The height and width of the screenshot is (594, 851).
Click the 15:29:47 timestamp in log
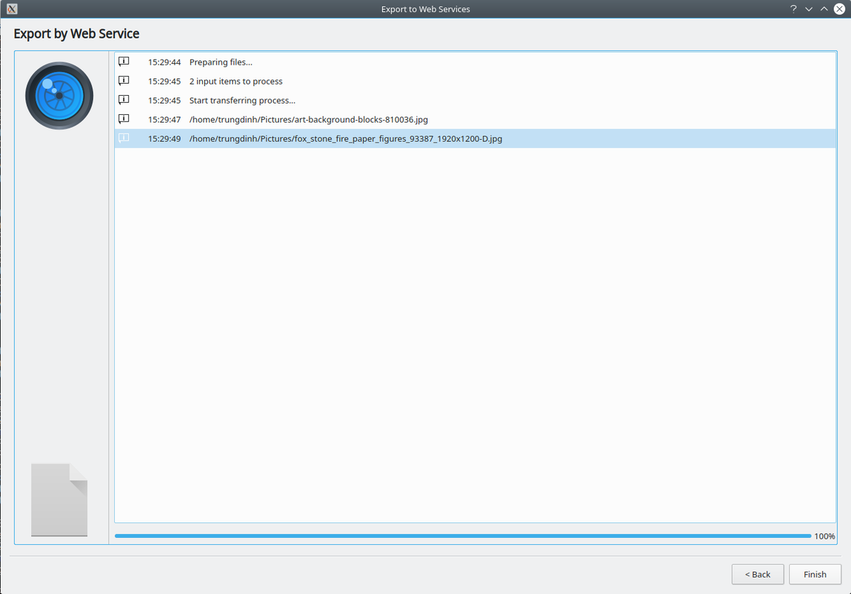click(164, 120)
